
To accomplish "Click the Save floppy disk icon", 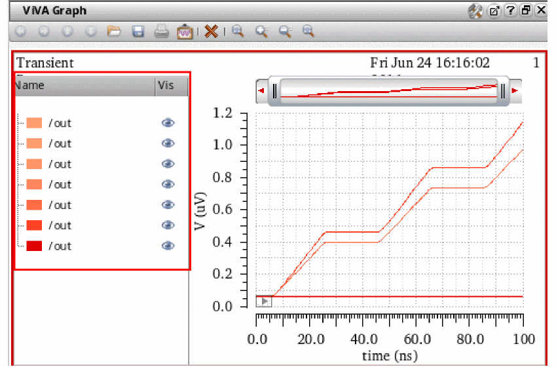I will point(138,31).
